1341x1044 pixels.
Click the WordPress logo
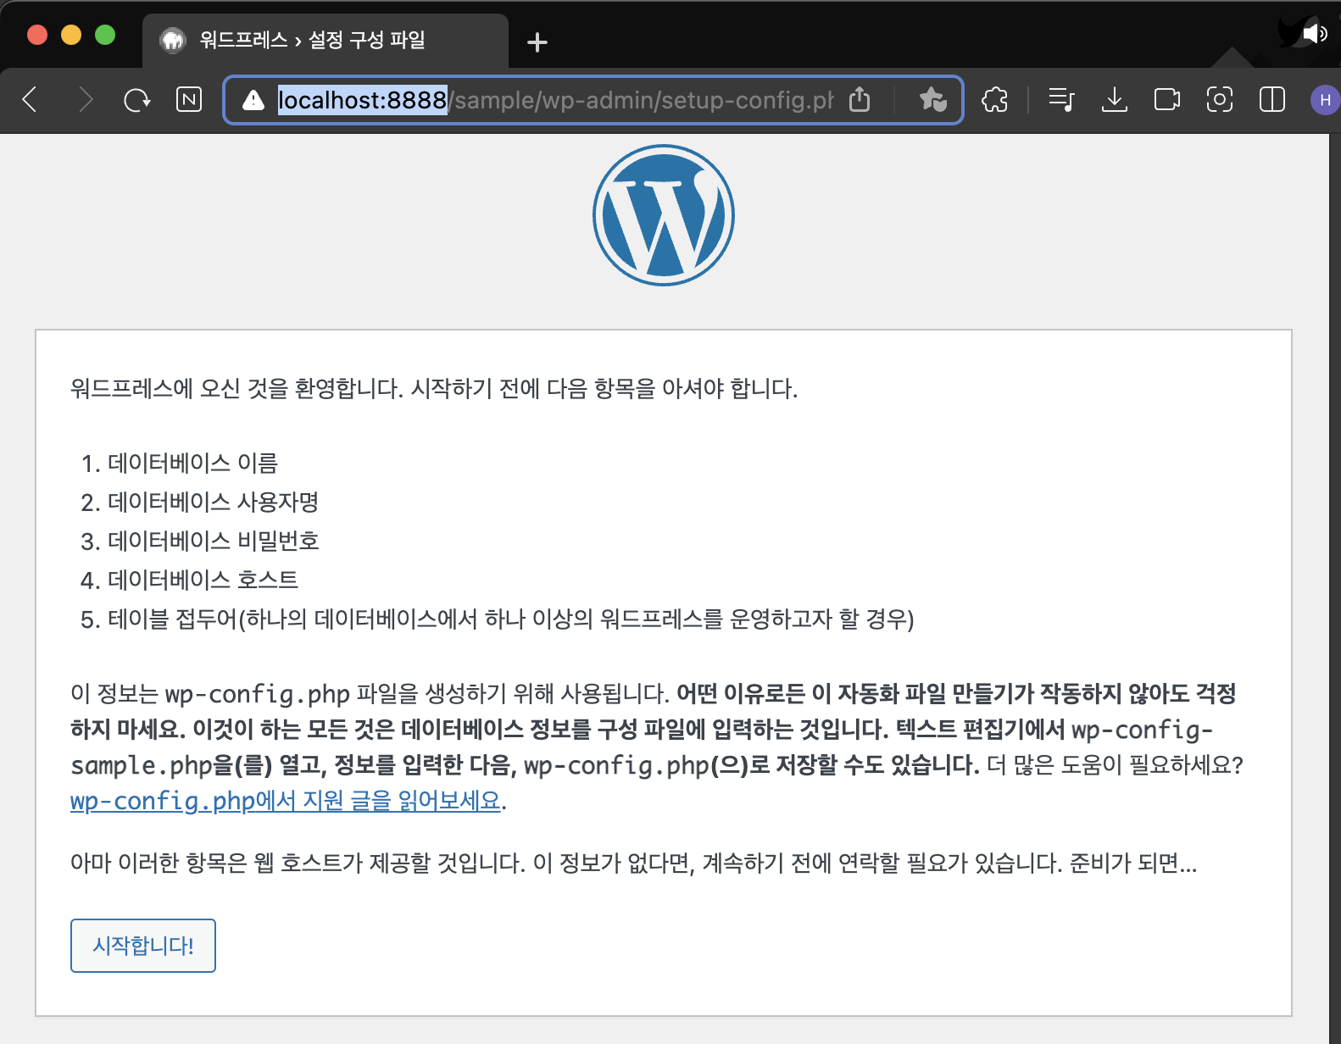[x=664, y=215]
